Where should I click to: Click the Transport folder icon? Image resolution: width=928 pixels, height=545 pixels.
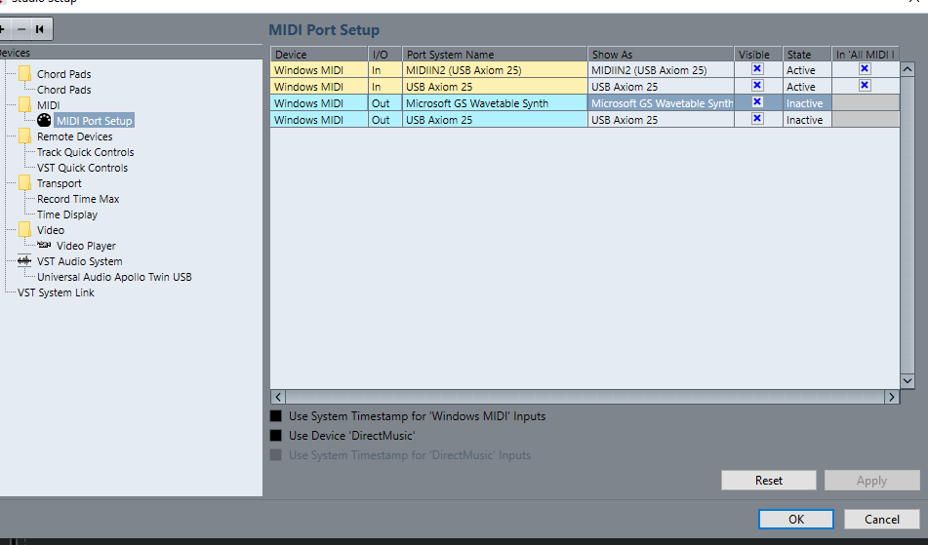point(24,183)
